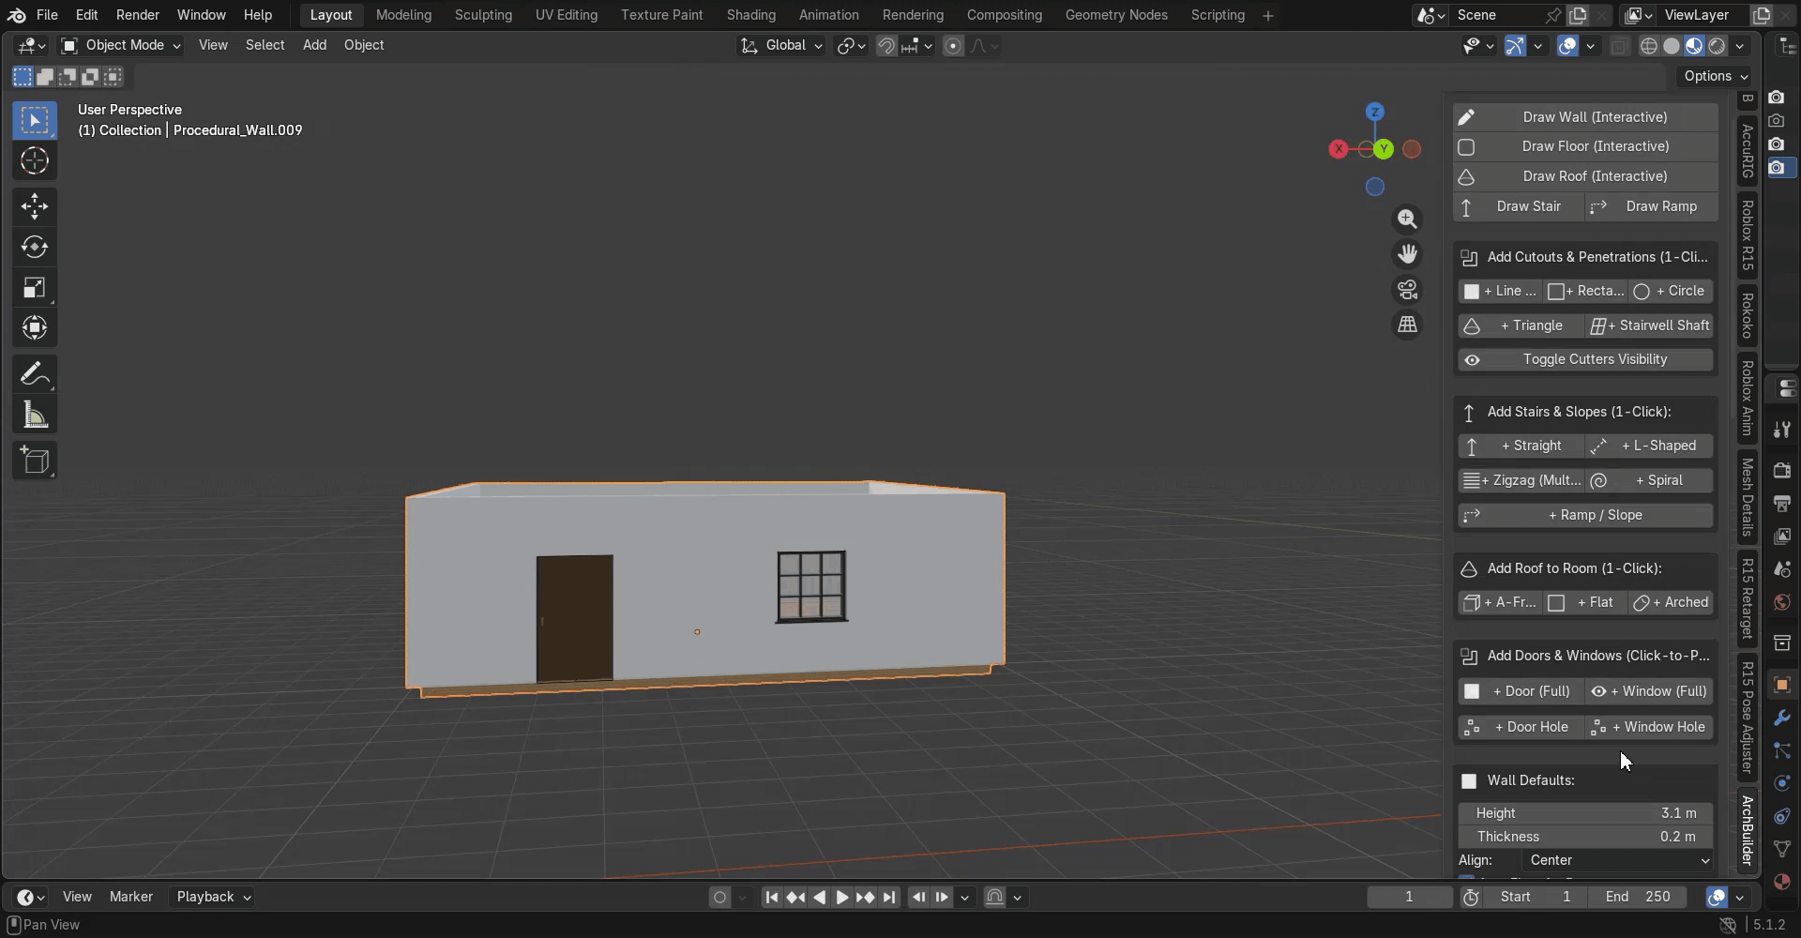Click Draw Wall (Interactive) button

1585,117
